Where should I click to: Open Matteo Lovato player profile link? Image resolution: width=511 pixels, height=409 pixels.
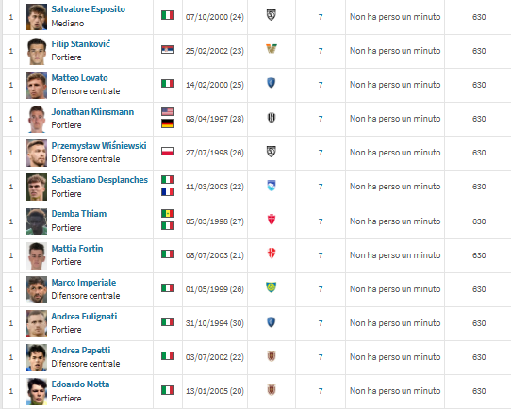click(79, 78)
